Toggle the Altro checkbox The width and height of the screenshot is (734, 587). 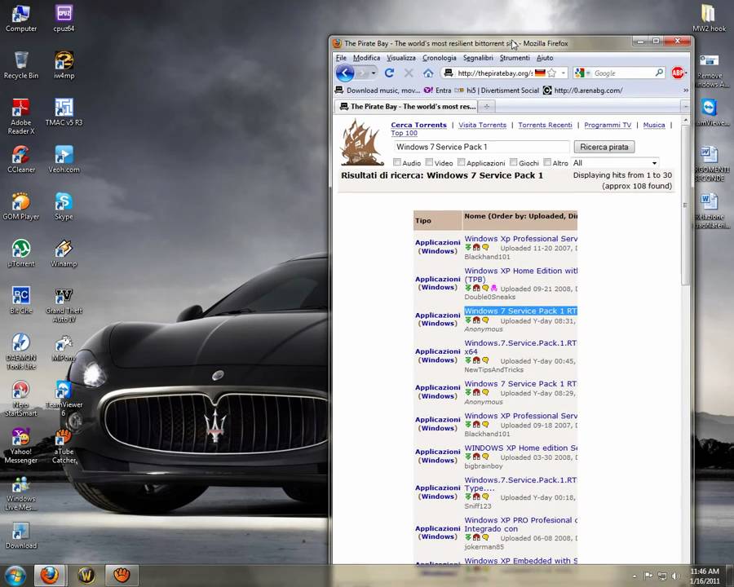(547, 162)
